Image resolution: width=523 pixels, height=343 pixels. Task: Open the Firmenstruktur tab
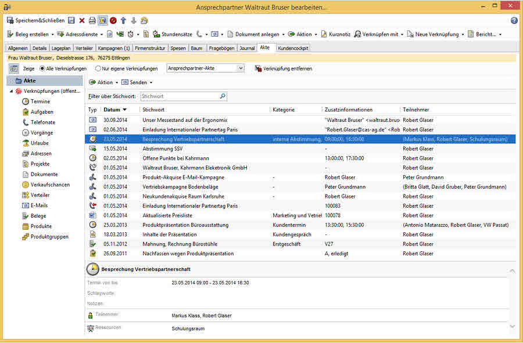coord(150,48)
